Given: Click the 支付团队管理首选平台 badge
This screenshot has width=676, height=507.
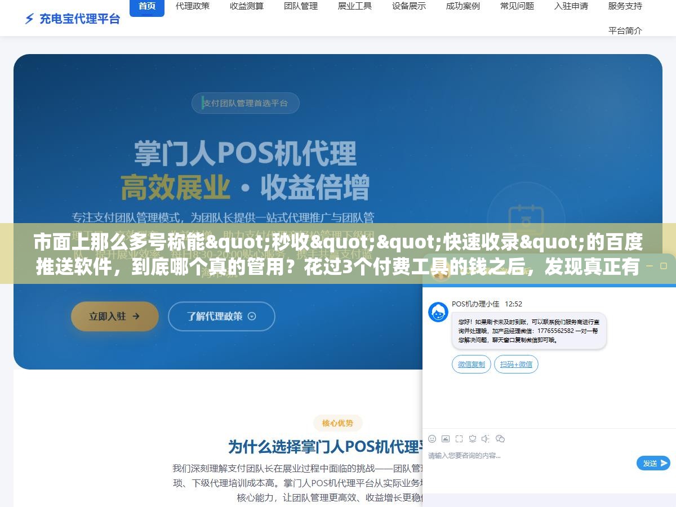Looking at the screenshot, I should 246,103.
